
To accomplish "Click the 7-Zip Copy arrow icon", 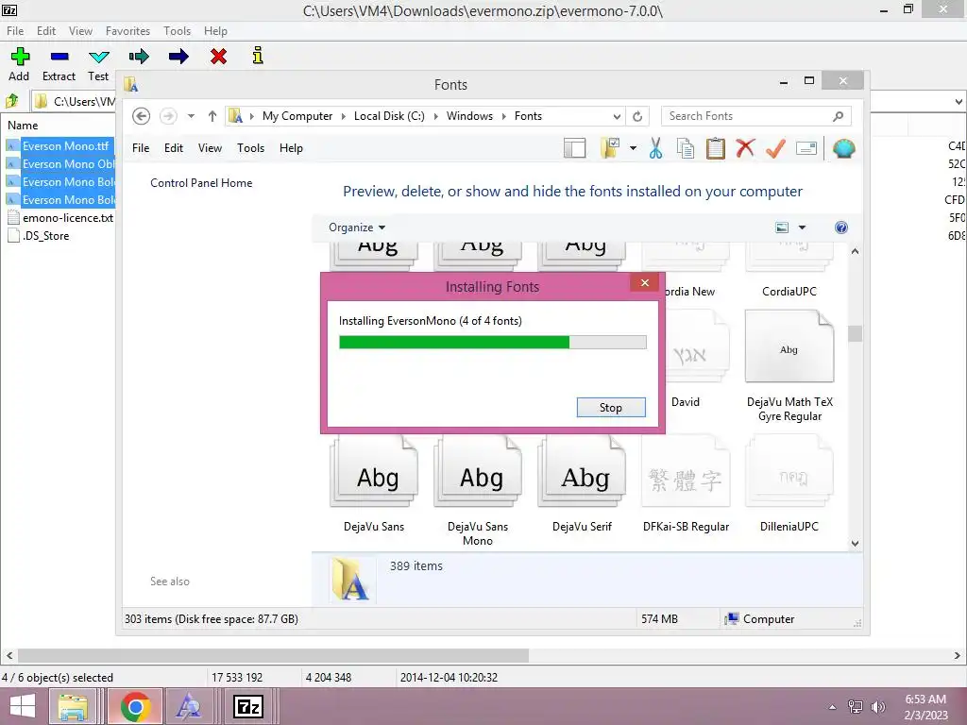I will click(139, 56).
